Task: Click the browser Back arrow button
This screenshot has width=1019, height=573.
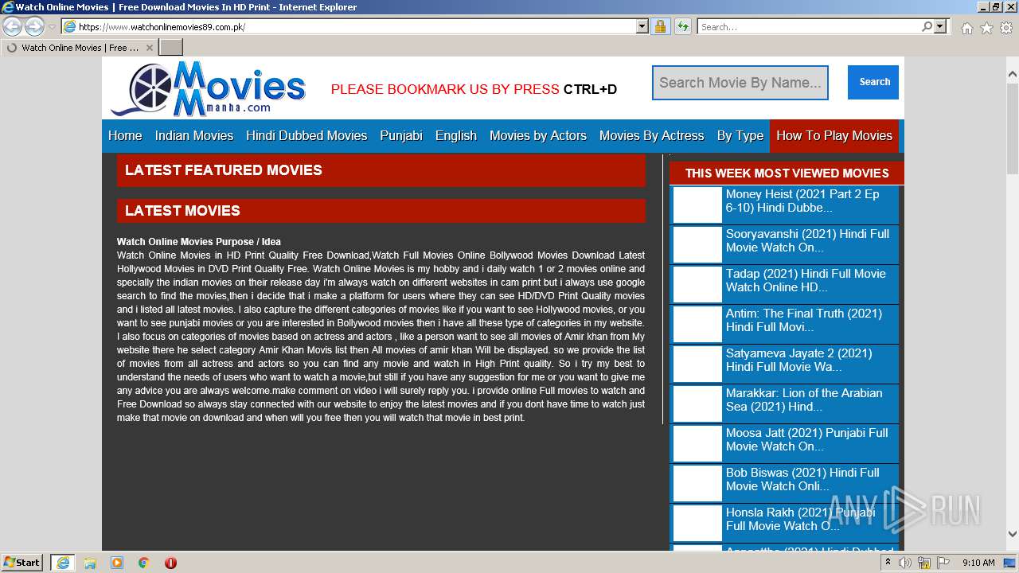Action: click(x=13, y=26)
